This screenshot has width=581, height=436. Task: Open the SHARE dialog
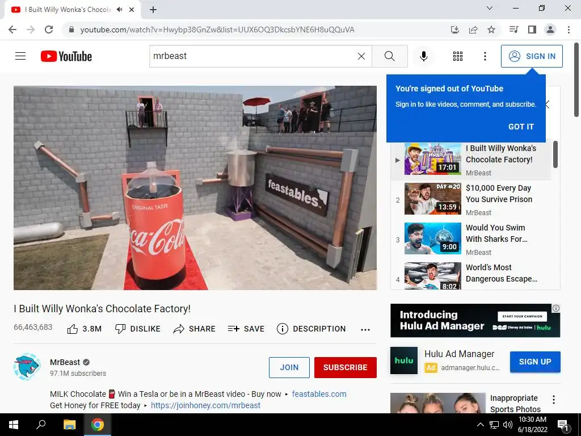pyautogui.click(x=194, y=329)
